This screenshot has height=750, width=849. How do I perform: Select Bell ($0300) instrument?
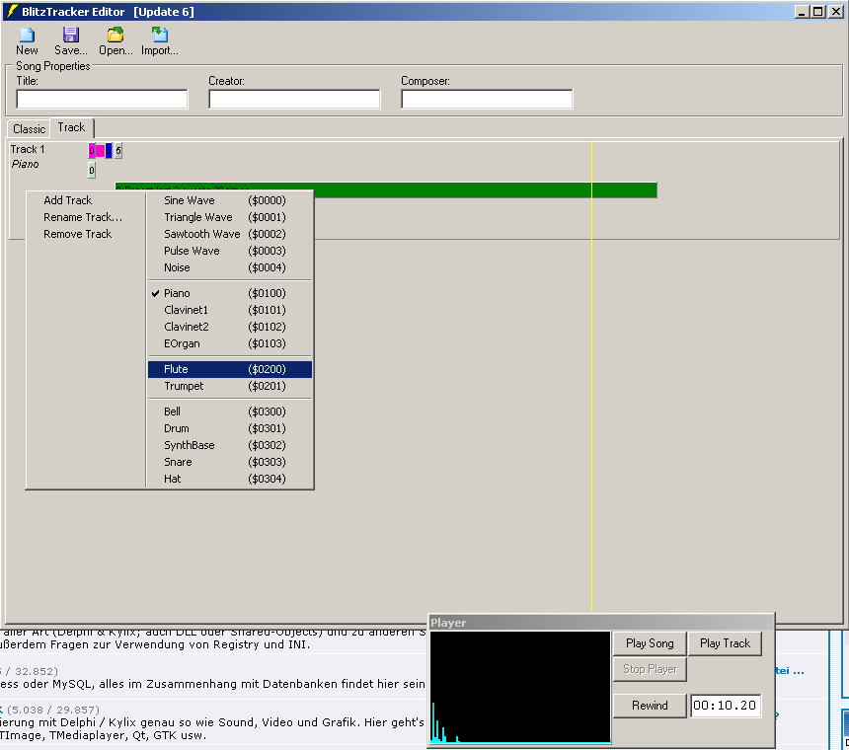pyautogui.click(x=230, y=412)
